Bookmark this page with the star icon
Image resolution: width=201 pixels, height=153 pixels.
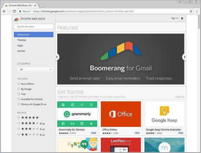click(x=191, y=11)
